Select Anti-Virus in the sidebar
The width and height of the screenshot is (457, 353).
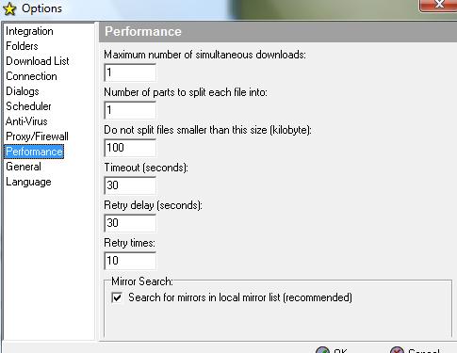(x=26, y=121)
